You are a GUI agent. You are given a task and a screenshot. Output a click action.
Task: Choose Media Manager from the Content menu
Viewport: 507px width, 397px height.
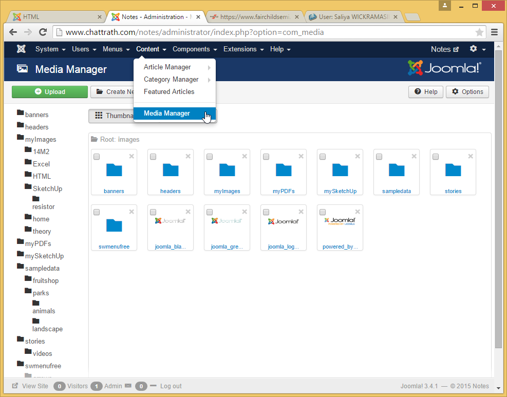pos(167,114)
